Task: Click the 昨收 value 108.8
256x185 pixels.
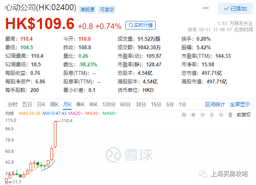Action: (x=85, y=47)
